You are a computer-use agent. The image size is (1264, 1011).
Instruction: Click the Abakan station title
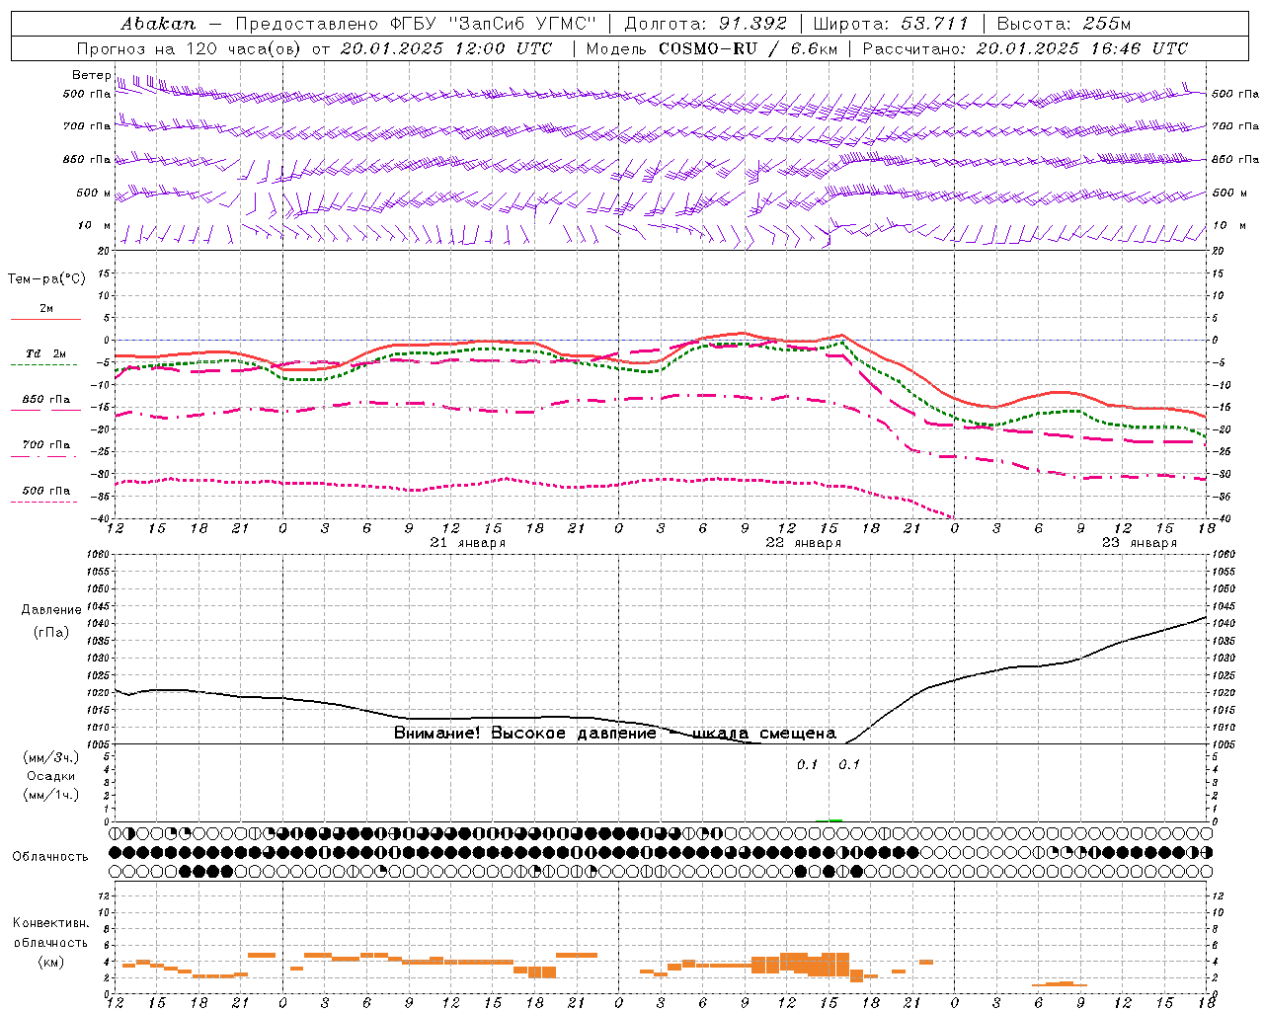point(158,24)
